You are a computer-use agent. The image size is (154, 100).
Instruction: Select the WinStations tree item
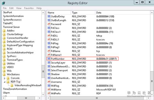tap(13, 74)
